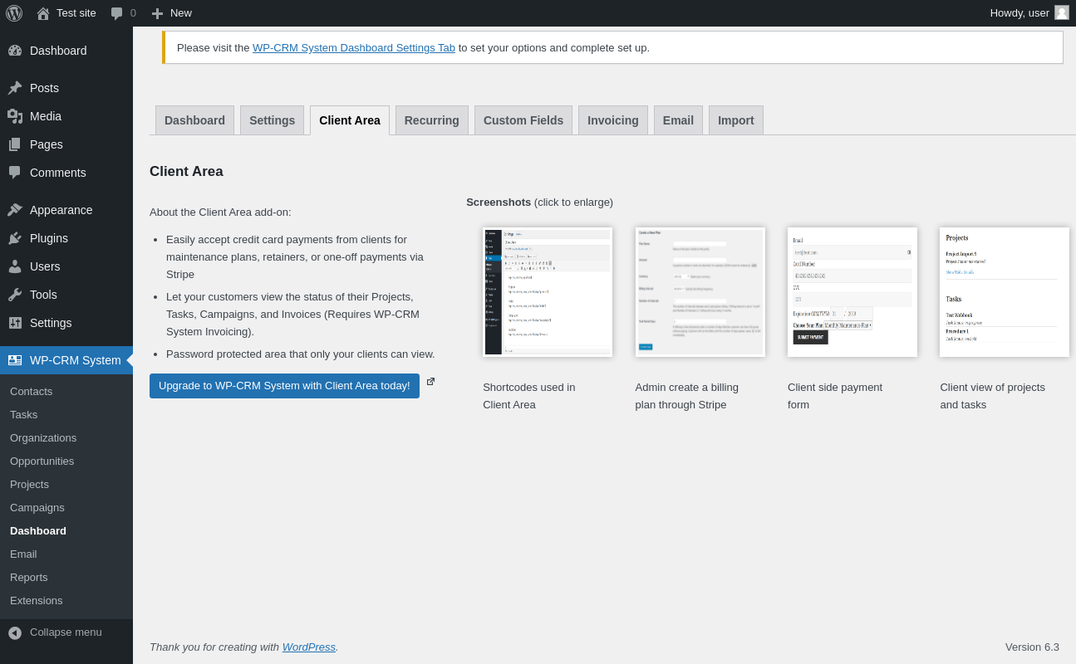Click the Collapse menu arrow icon
This screenshot has height=664, width=1076.
[x=15, y=632]
